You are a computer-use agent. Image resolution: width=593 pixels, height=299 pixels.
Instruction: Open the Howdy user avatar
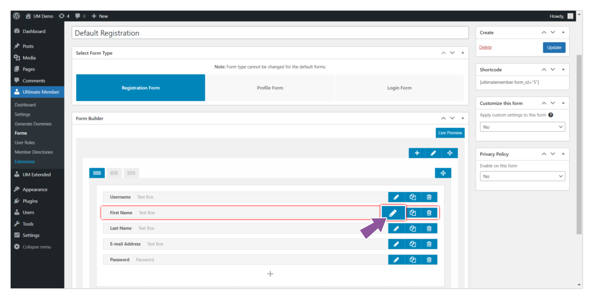(x=570, y=16)
